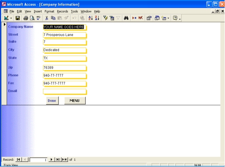Image resolution: width=225 pixels, height=167 pixels.
Task: Open Print Preview magnifier icon
Action: pyautogui.click(x=32, y=18)
